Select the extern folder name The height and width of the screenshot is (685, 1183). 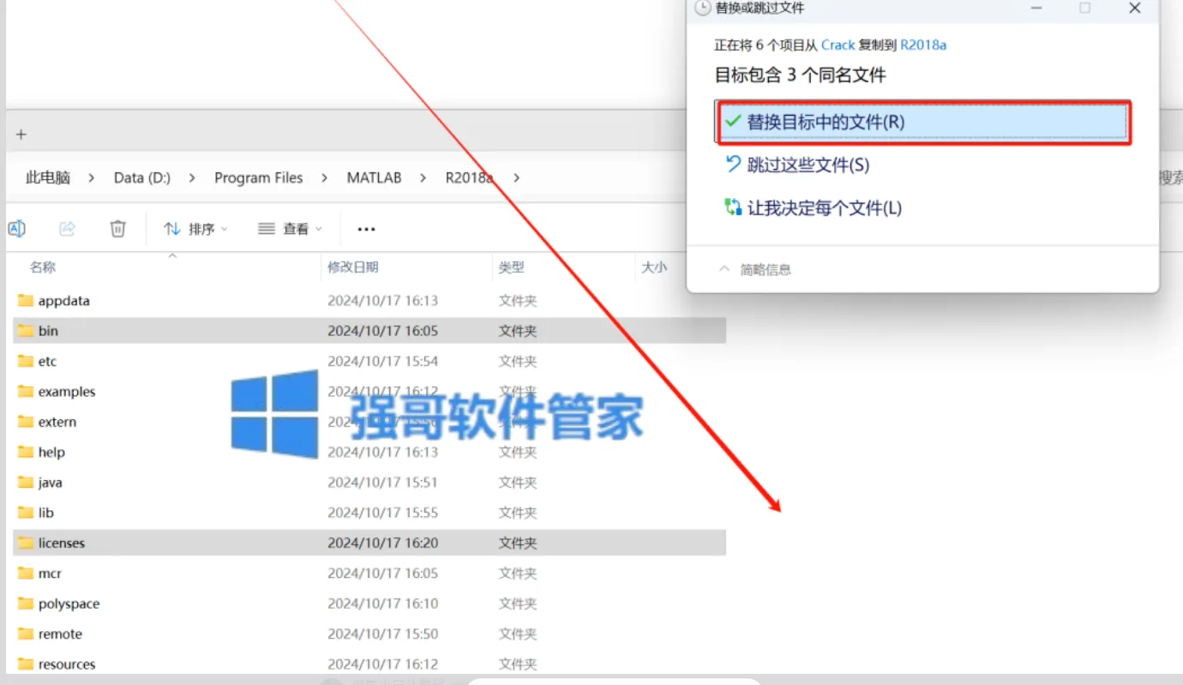click(x=57, y=422)
